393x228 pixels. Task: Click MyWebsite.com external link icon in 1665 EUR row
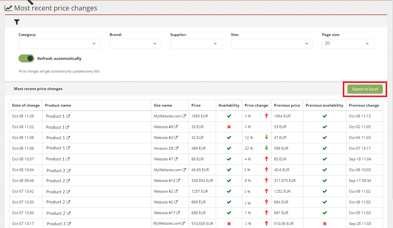click(x=184, y=116)
